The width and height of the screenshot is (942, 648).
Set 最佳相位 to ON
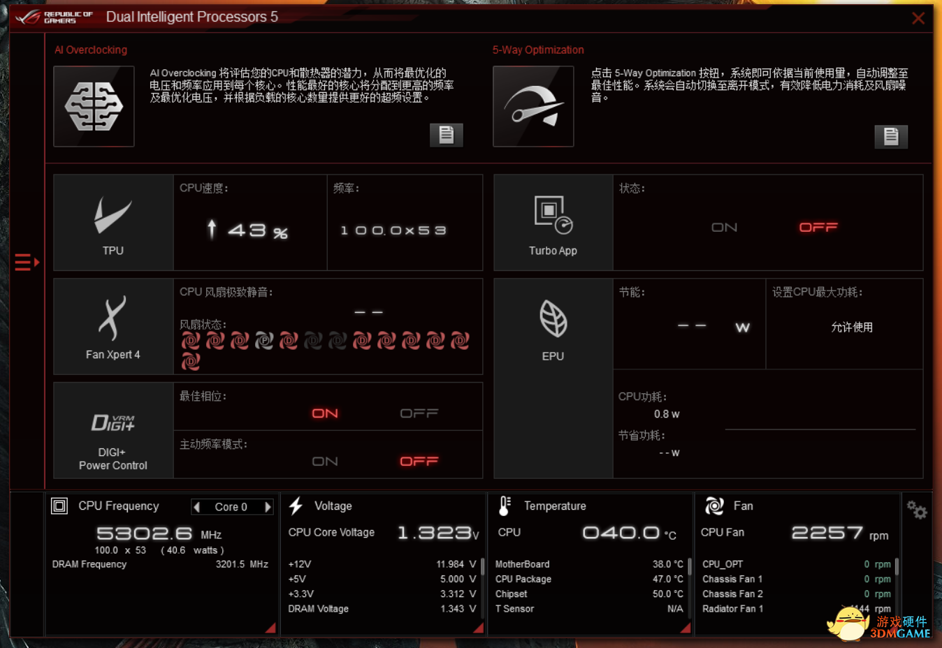pos(325,413)
